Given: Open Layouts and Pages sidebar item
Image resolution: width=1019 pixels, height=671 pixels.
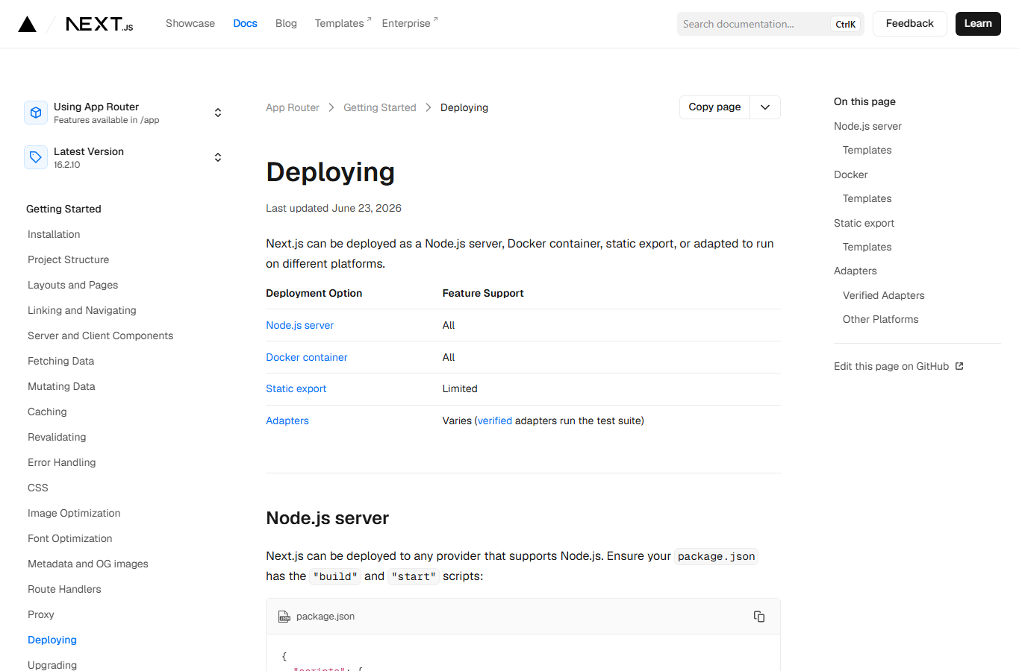Looking at the screenshot, I should (x=73, y=285).
